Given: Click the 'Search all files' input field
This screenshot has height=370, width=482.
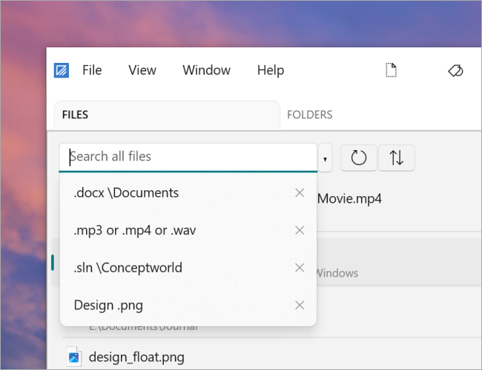Looking at the screenshot, I should (189, 157).
